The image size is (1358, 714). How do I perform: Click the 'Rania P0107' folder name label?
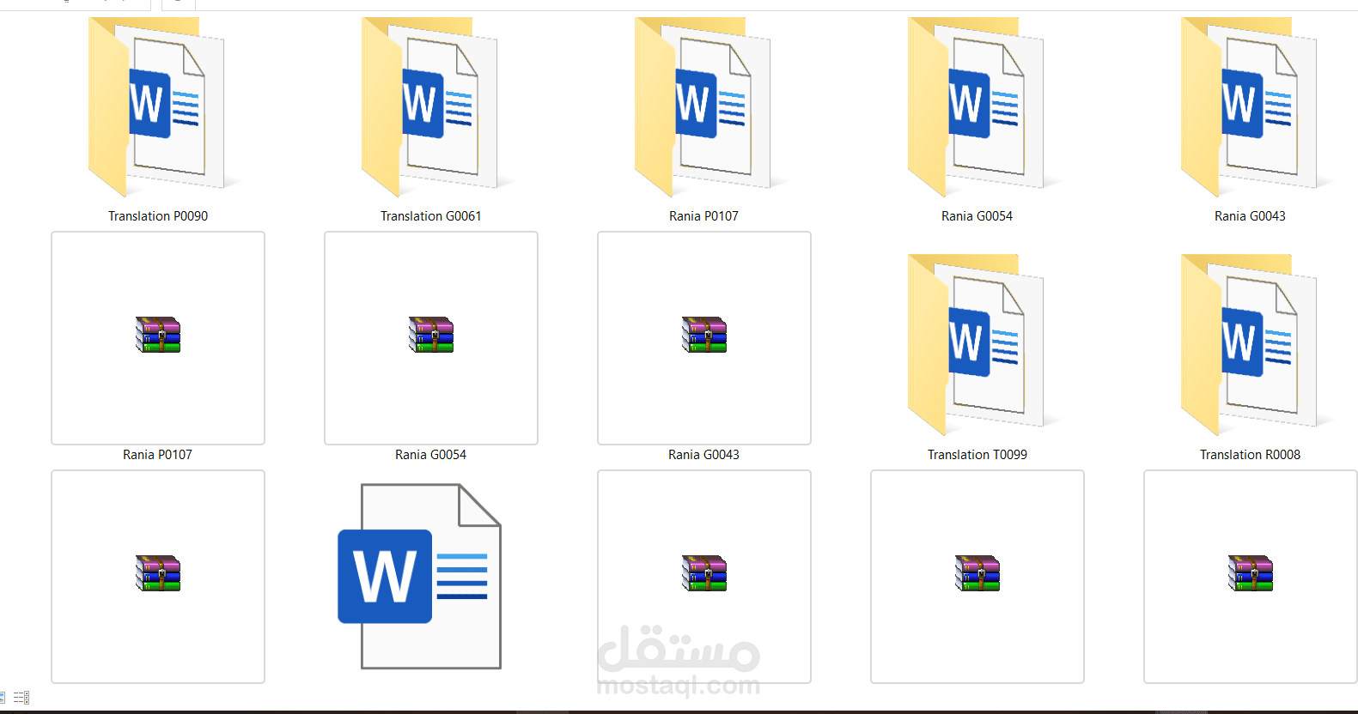click(704, 216)
